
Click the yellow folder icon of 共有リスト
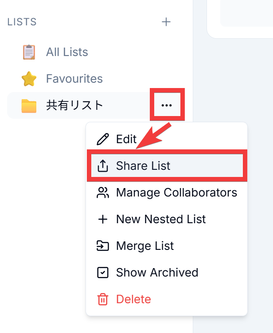click(x=29, y=105)
